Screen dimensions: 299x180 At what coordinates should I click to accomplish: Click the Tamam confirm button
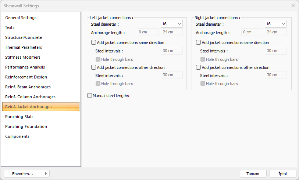pyautogui.click(x=253, y=174)
